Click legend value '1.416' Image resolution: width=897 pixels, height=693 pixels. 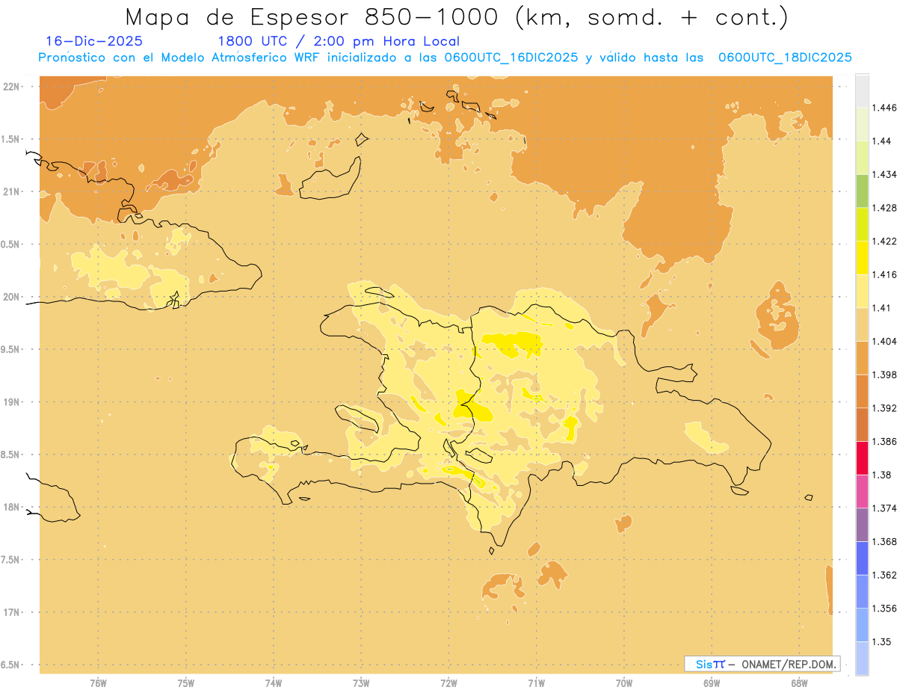click(884, 274)
